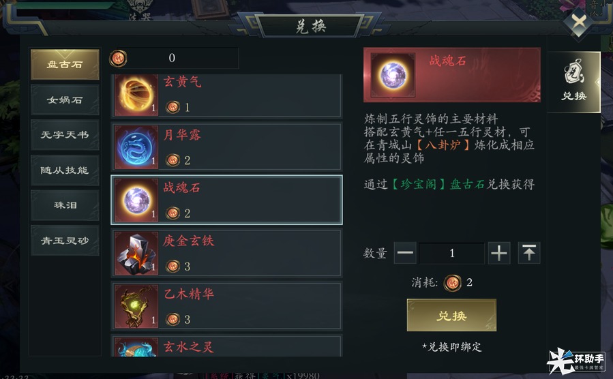Click the 盘古石 currency coin icon above the list
Viewport: 613px width, 379px height.
[118, 59]
